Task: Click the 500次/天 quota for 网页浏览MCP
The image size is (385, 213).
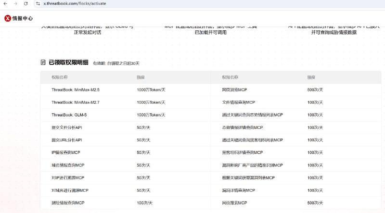Action: coord(315,90)
